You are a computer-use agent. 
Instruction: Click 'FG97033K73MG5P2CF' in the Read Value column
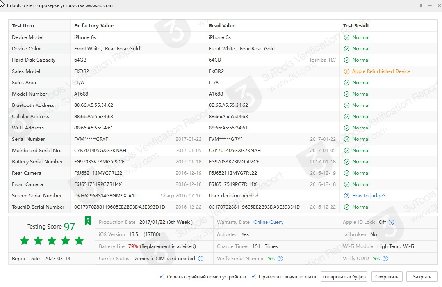(x=234, y=162)
